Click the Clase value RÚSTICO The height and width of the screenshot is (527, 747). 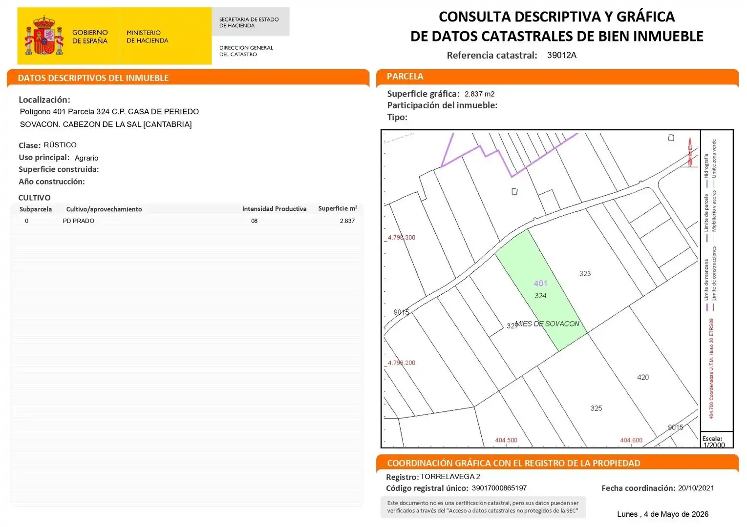pos(60,145)
